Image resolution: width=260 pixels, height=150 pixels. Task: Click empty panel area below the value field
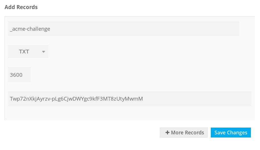(130, 113)
